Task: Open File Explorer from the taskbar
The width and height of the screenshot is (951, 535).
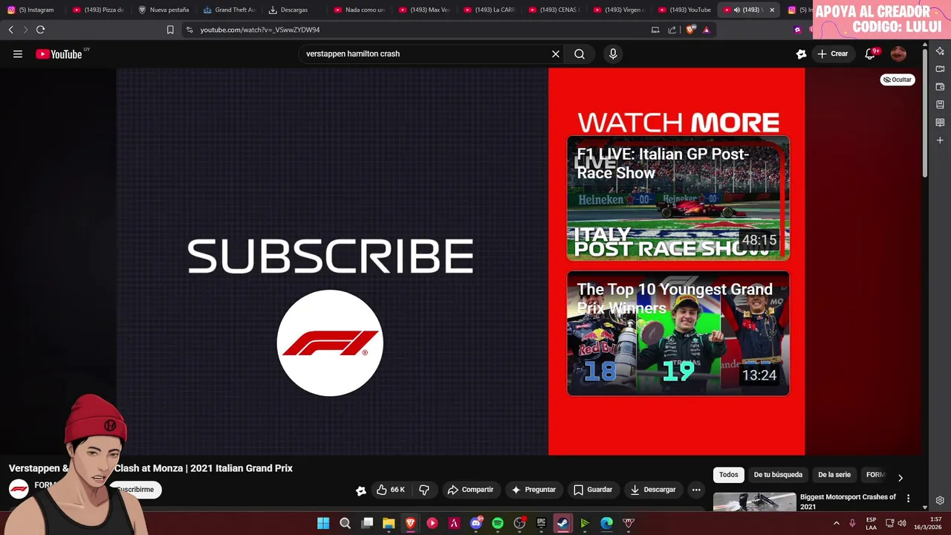Action: point(389,523)
